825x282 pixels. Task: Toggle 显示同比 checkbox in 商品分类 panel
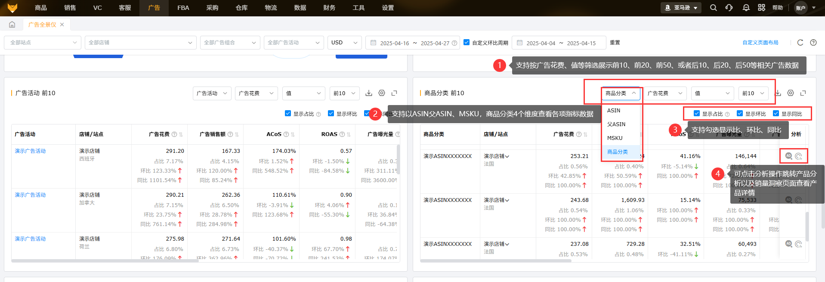tap(776, 114)
